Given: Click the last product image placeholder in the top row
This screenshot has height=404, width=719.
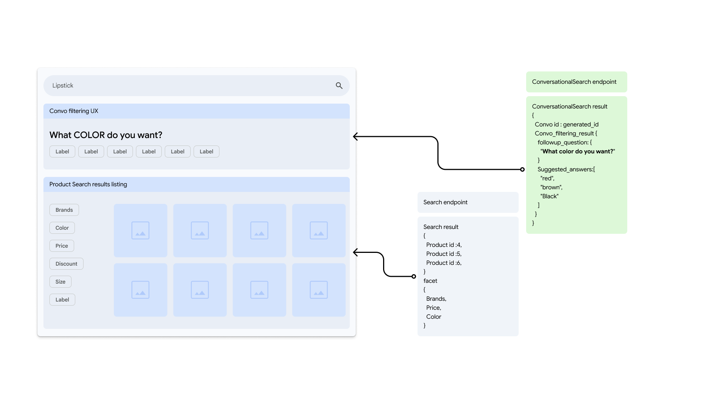Looking at the screenshot, I should [x=319, y=230].
